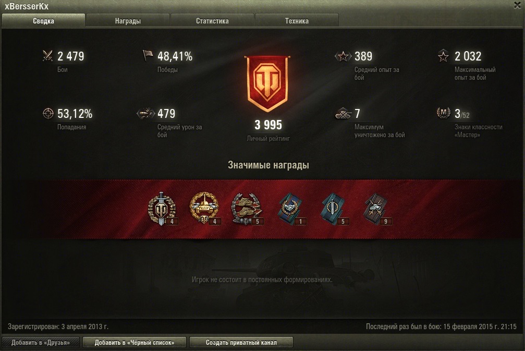Open the Статистика tab

[212, 20]
